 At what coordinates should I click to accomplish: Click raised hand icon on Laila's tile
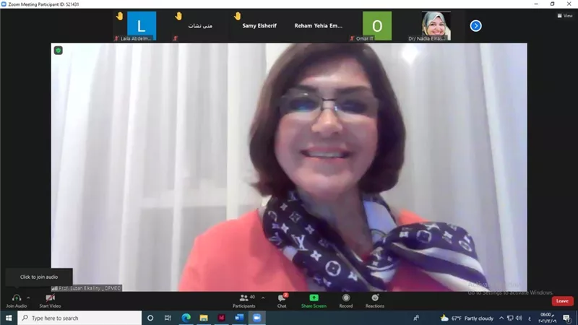tap(119, 16)
